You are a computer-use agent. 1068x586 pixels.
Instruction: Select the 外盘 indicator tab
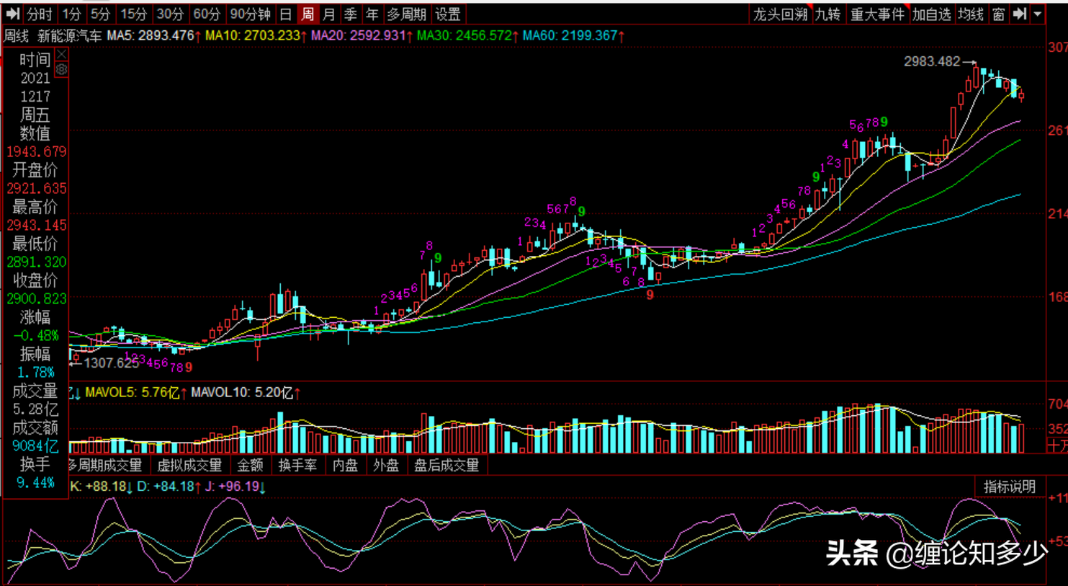(386, 466)
